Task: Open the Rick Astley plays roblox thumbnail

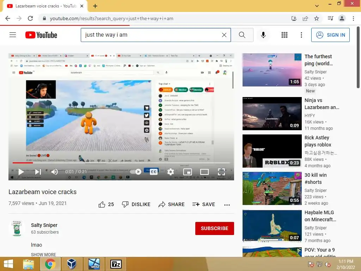Action: [272, 151]
